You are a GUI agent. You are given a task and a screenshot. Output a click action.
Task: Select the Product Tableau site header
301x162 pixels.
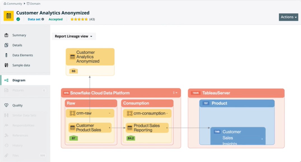(x=237, y=103)
